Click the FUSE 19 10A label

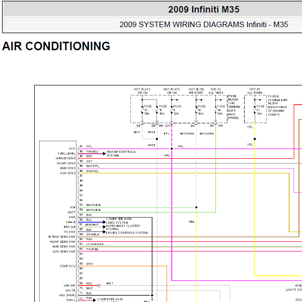click(x=221, y=110)
